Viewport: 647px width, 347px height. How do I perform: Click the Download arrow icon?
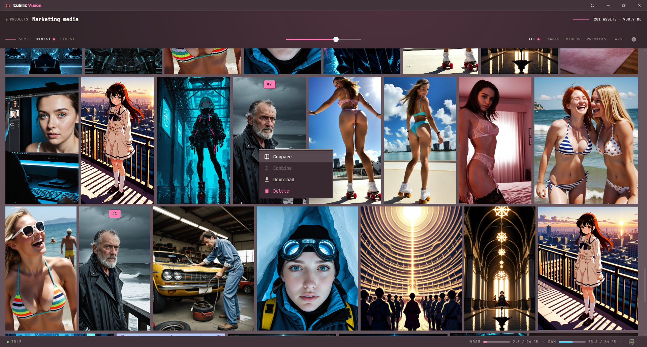267,180
